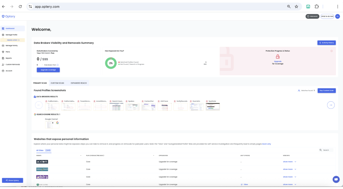Bookmark this page with the star icon
The image size is (343, 189).
(296, 7)
